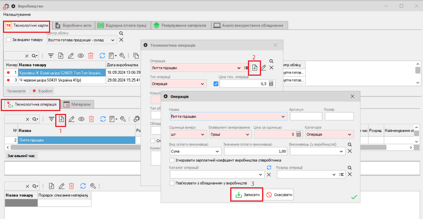The height and width of the screenshot is (219, 423).
Task: Enable the 'За видами товару' checkbox
Action: pos(8,40)
